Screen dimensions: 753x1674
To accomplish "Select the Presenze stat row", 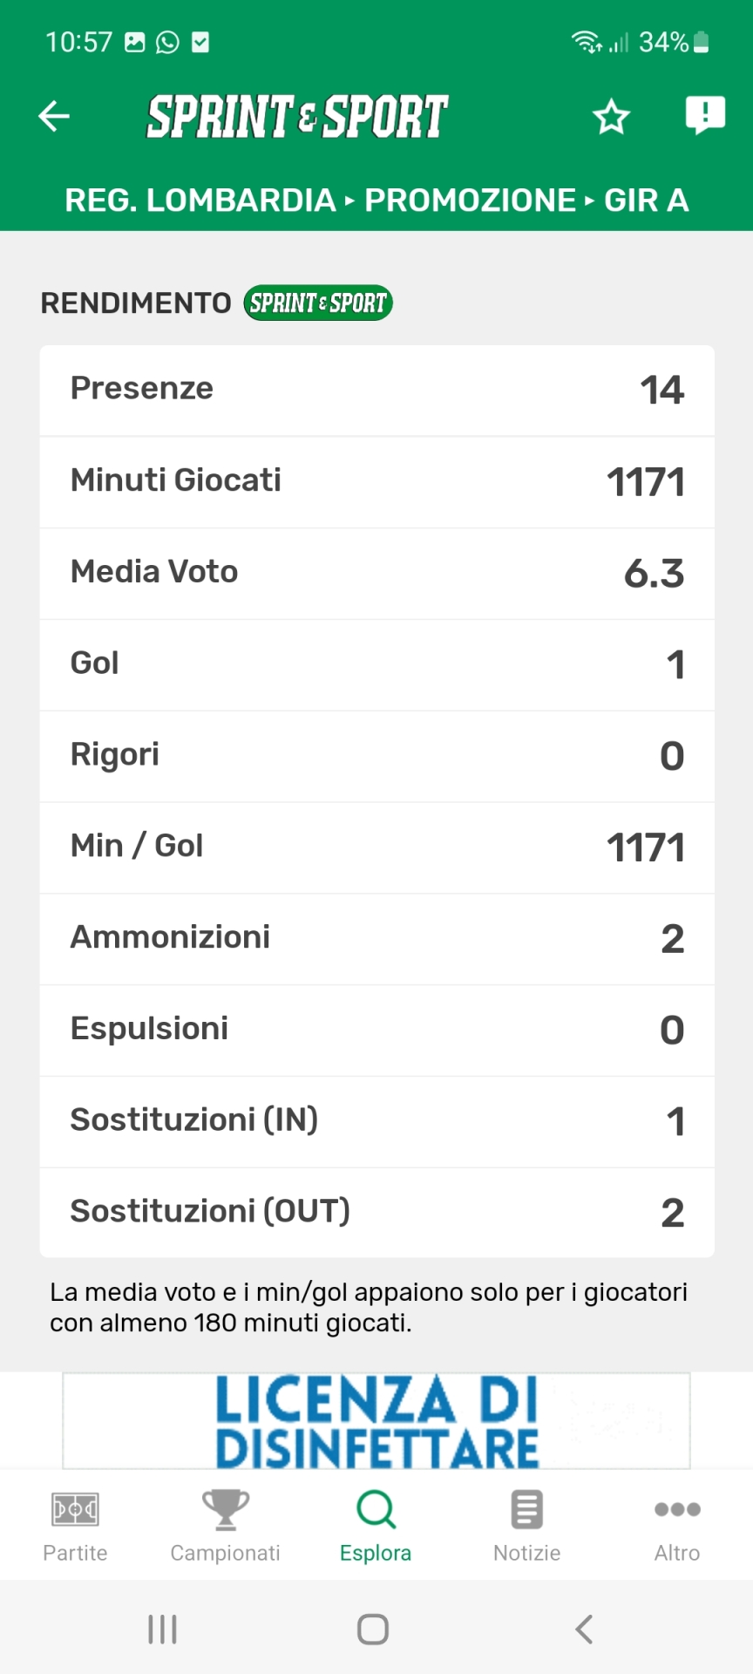I will tap(376, 390).
